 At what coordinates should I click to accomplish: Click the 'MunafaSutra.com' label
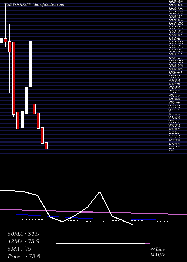coord(48,4)
